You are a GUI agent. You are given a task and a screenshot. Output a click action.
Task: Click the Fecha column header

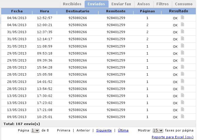click(x=17, y=11)
